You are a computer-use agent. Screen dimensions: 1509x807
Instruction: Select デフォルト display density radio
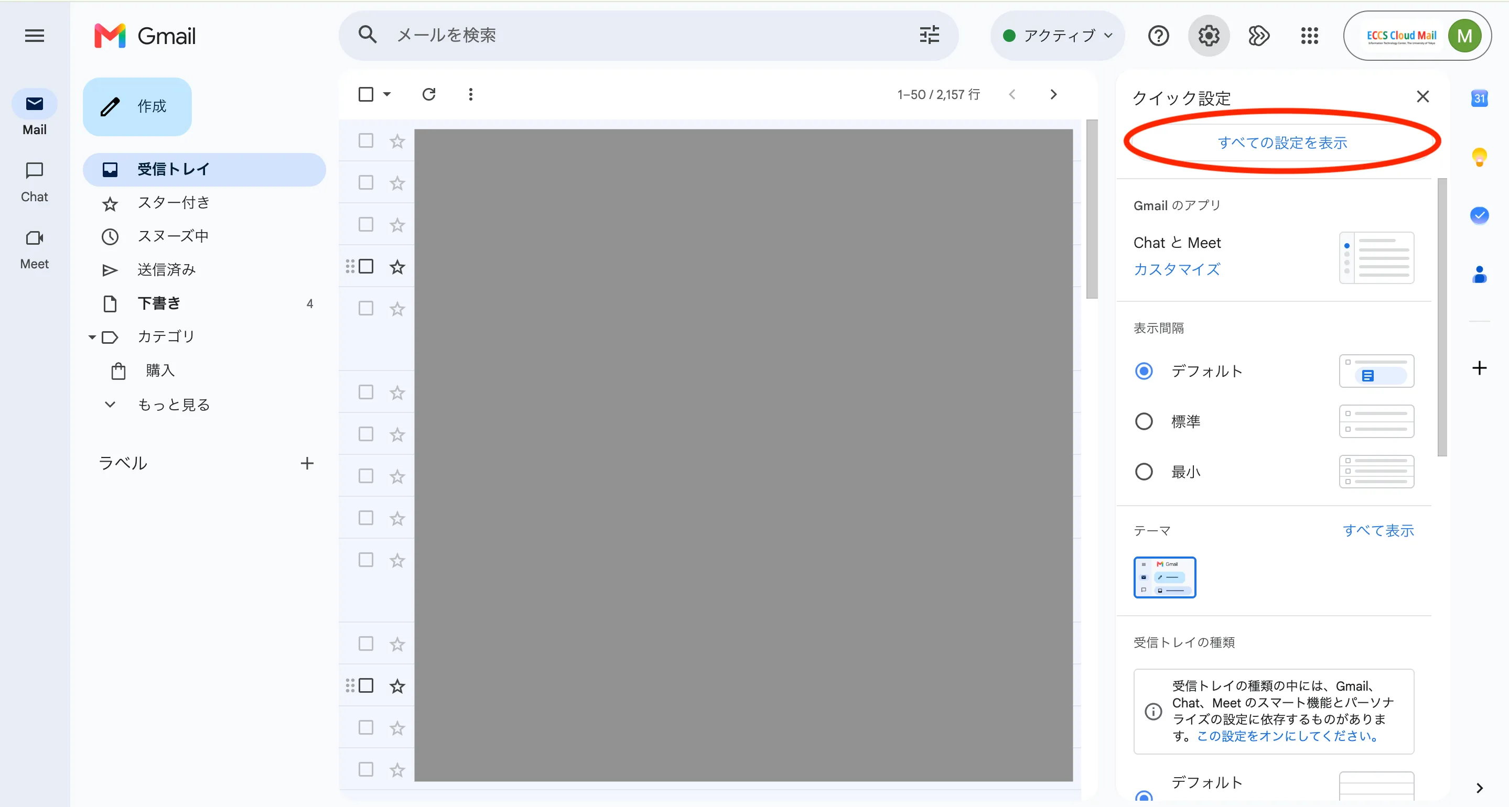click(x=1144, y=372)
